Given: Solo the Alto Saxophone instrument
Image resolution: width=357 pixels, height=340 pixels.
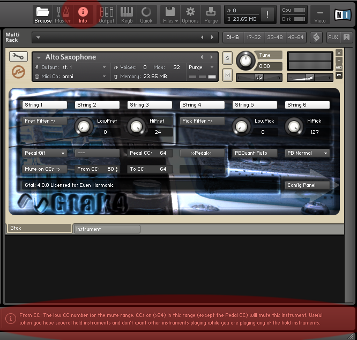Looking at the screenshot, I should click(228, 58).
